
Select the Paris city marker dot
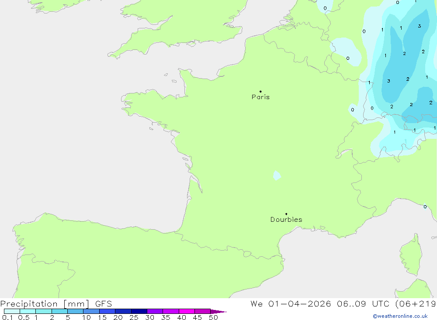pyautogui.click(x=260, y=91)
